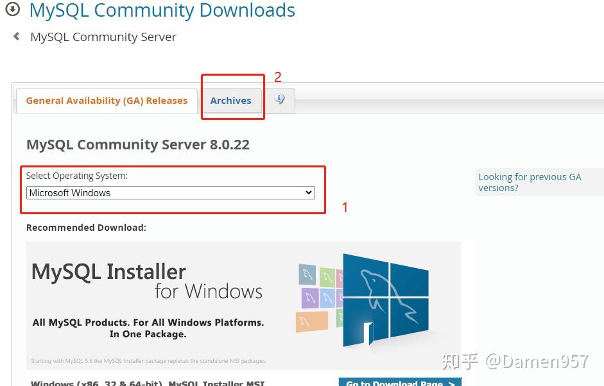Open the information bubble tab icon
The height and width of the screenshot is (386, 604).
coord(280,99)
